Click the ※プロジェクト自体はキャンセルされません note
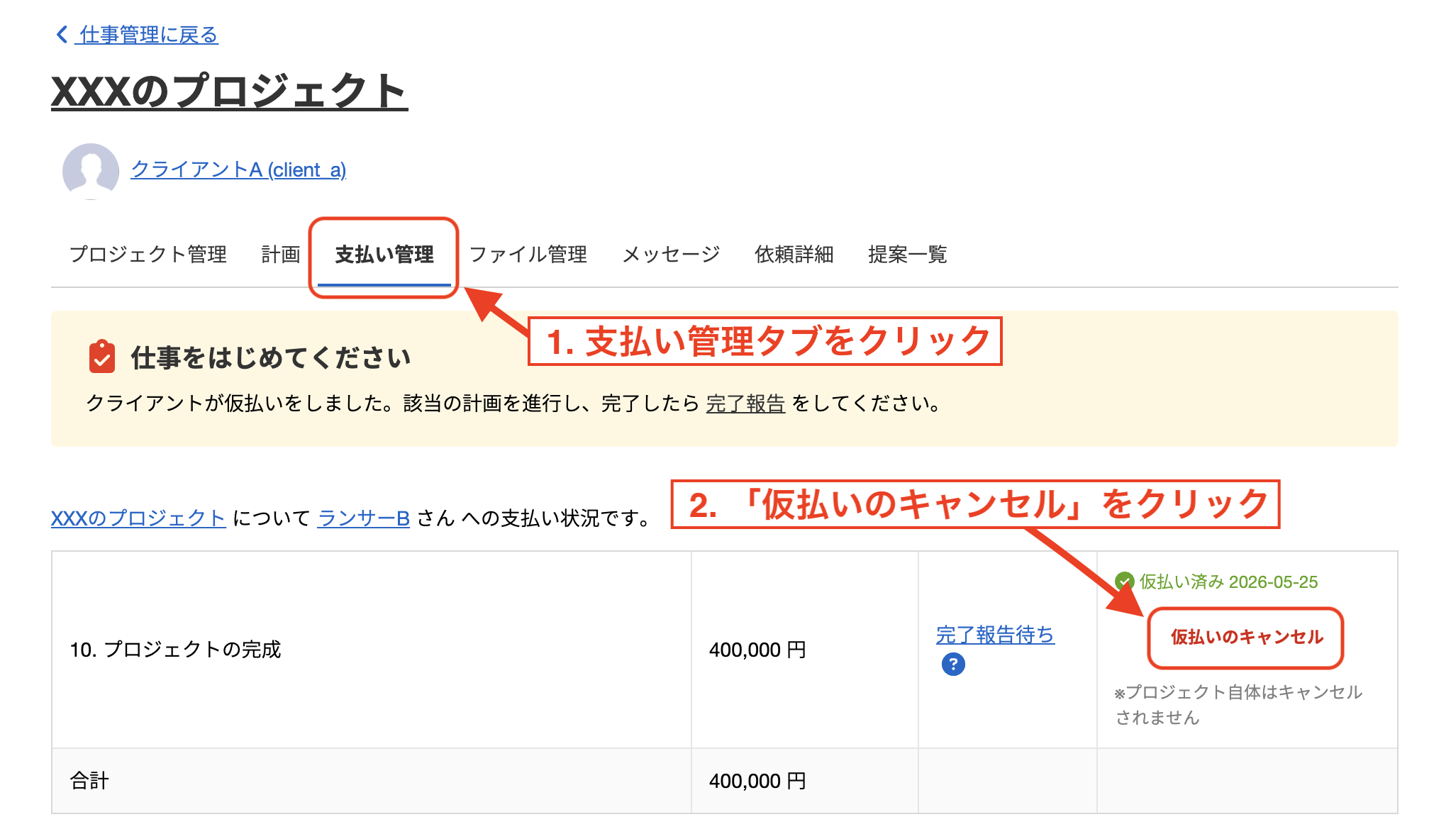The image size is (1451, 834). point(1238,705)
